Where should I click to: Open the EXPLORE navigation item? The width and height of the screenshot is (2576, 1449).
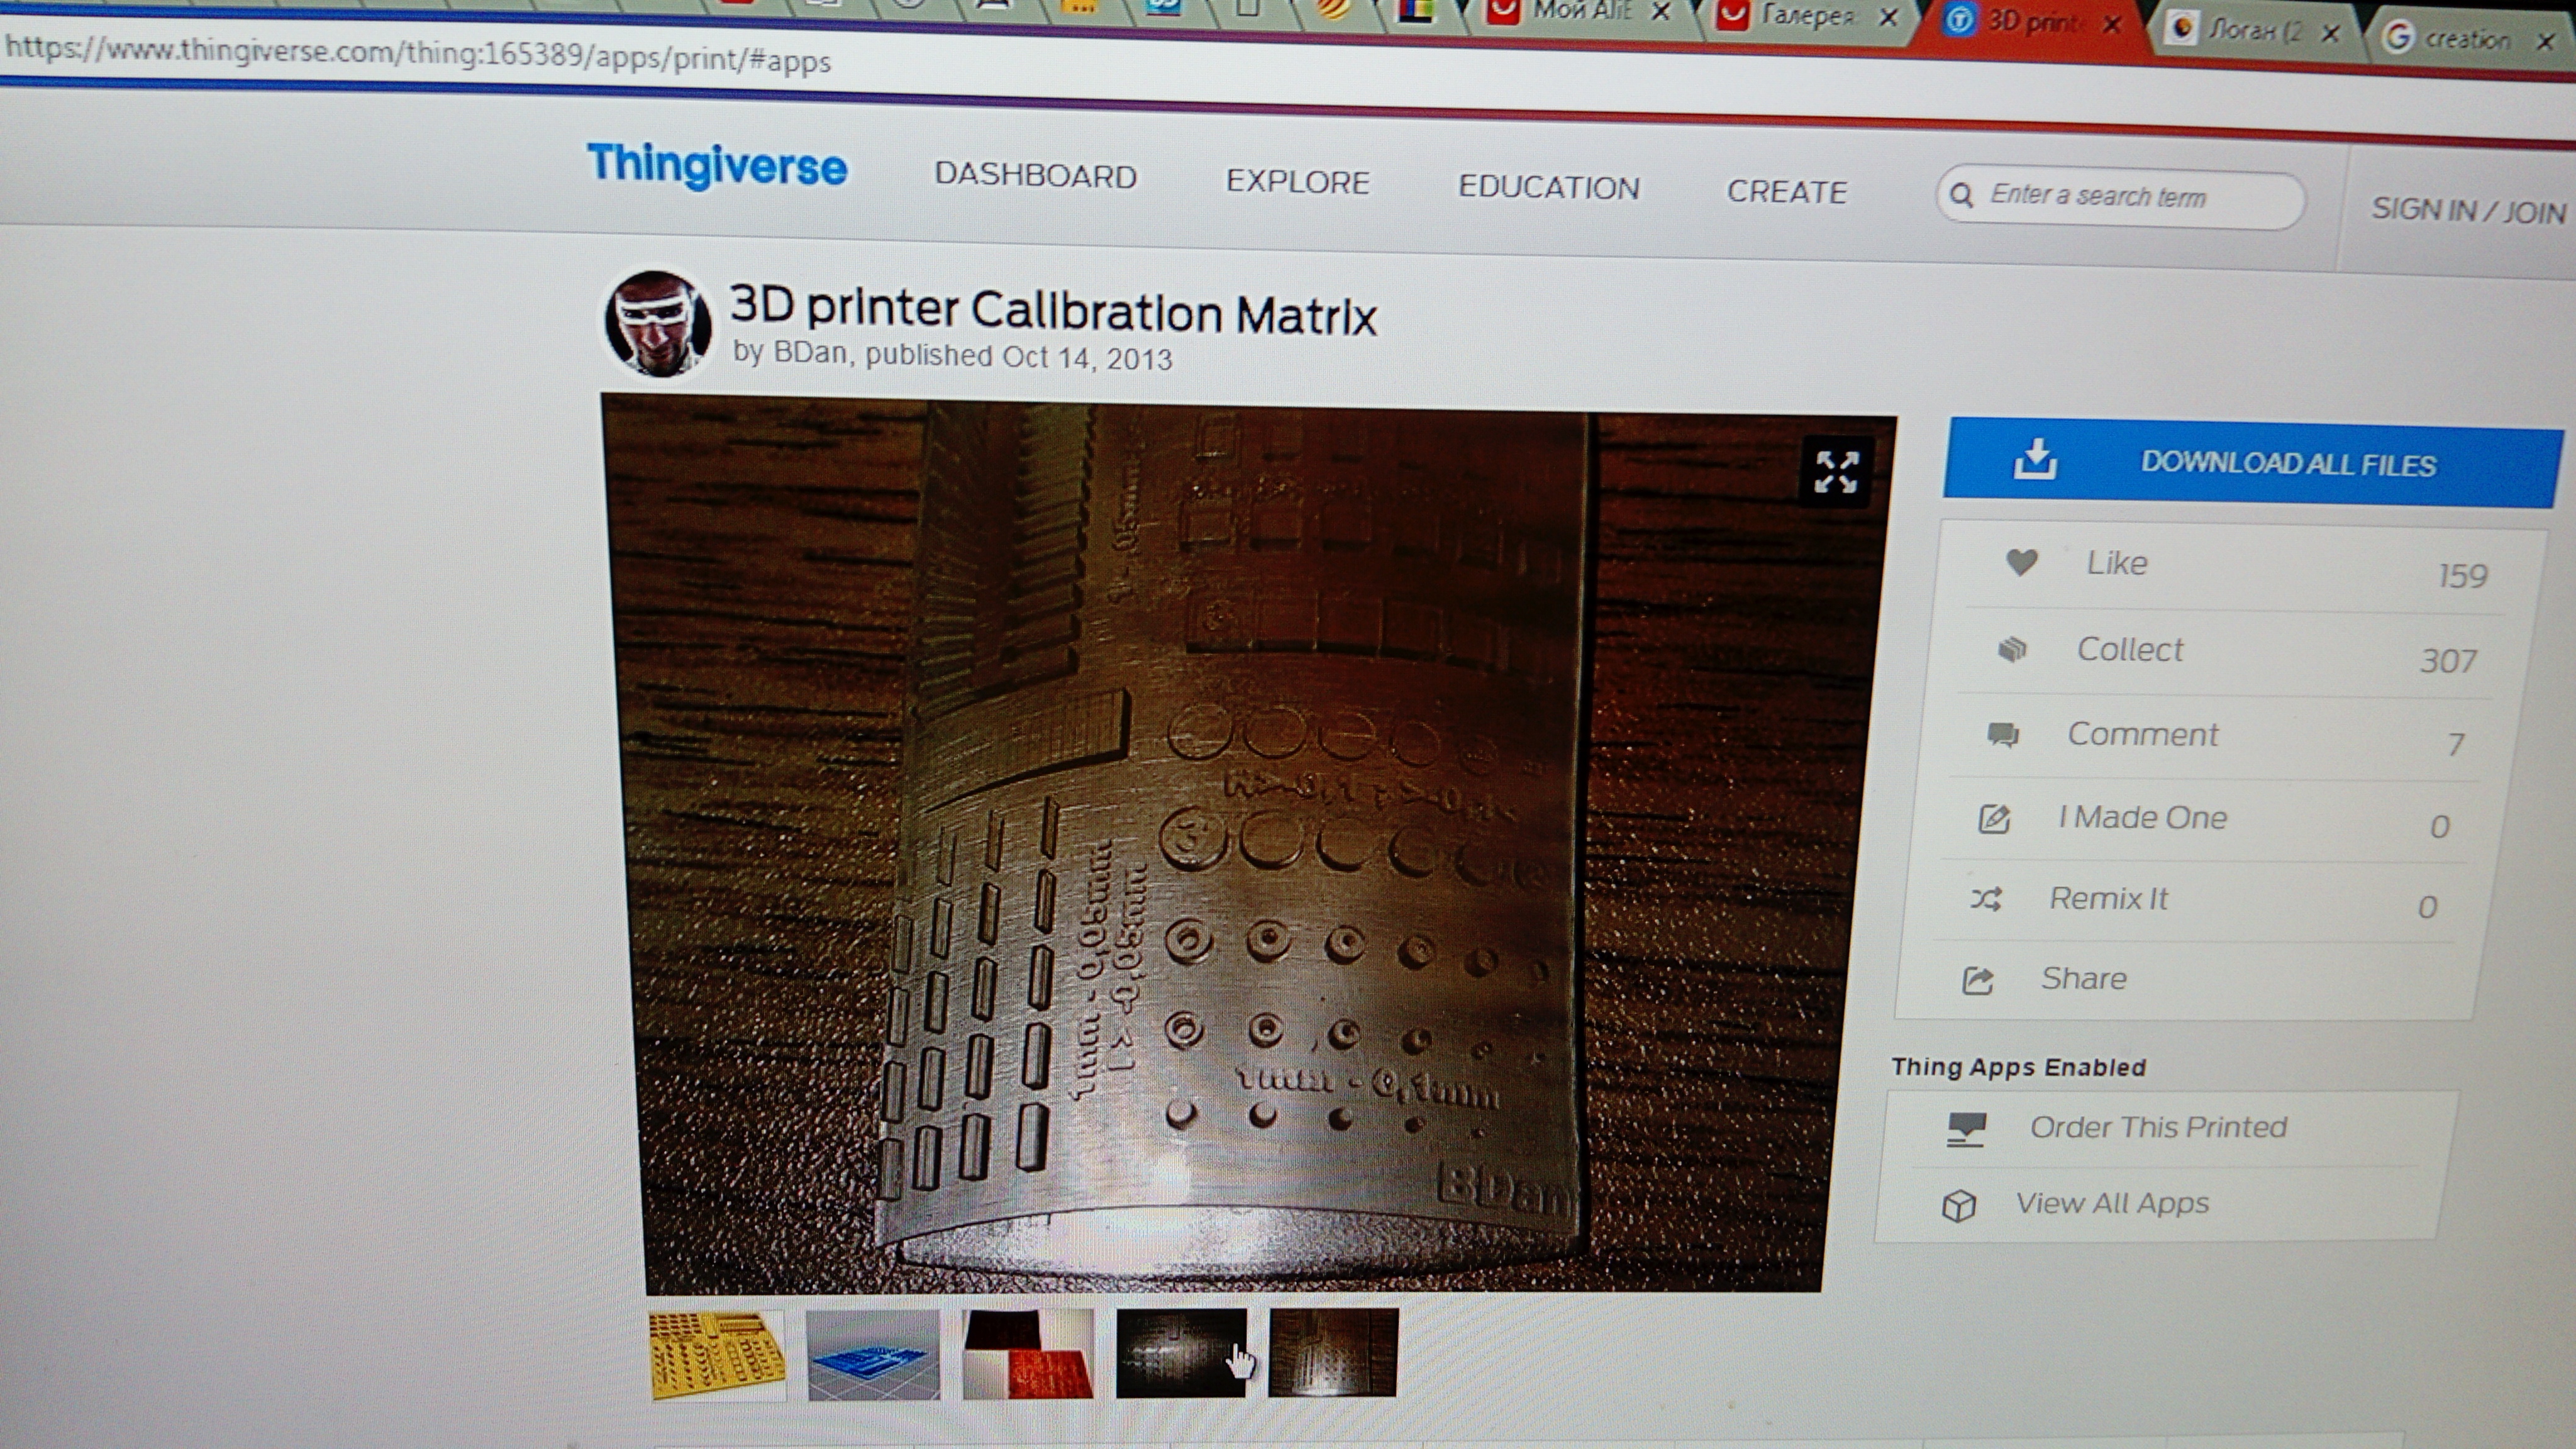(1297, 182)
